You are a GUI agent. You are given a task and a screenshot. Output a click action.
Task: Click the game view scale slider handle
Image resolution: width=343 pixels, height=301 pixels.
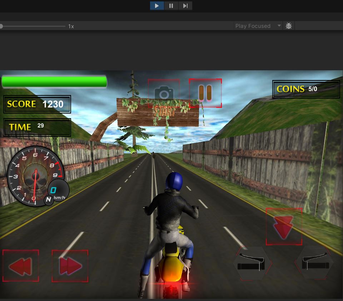click(1, 26)
